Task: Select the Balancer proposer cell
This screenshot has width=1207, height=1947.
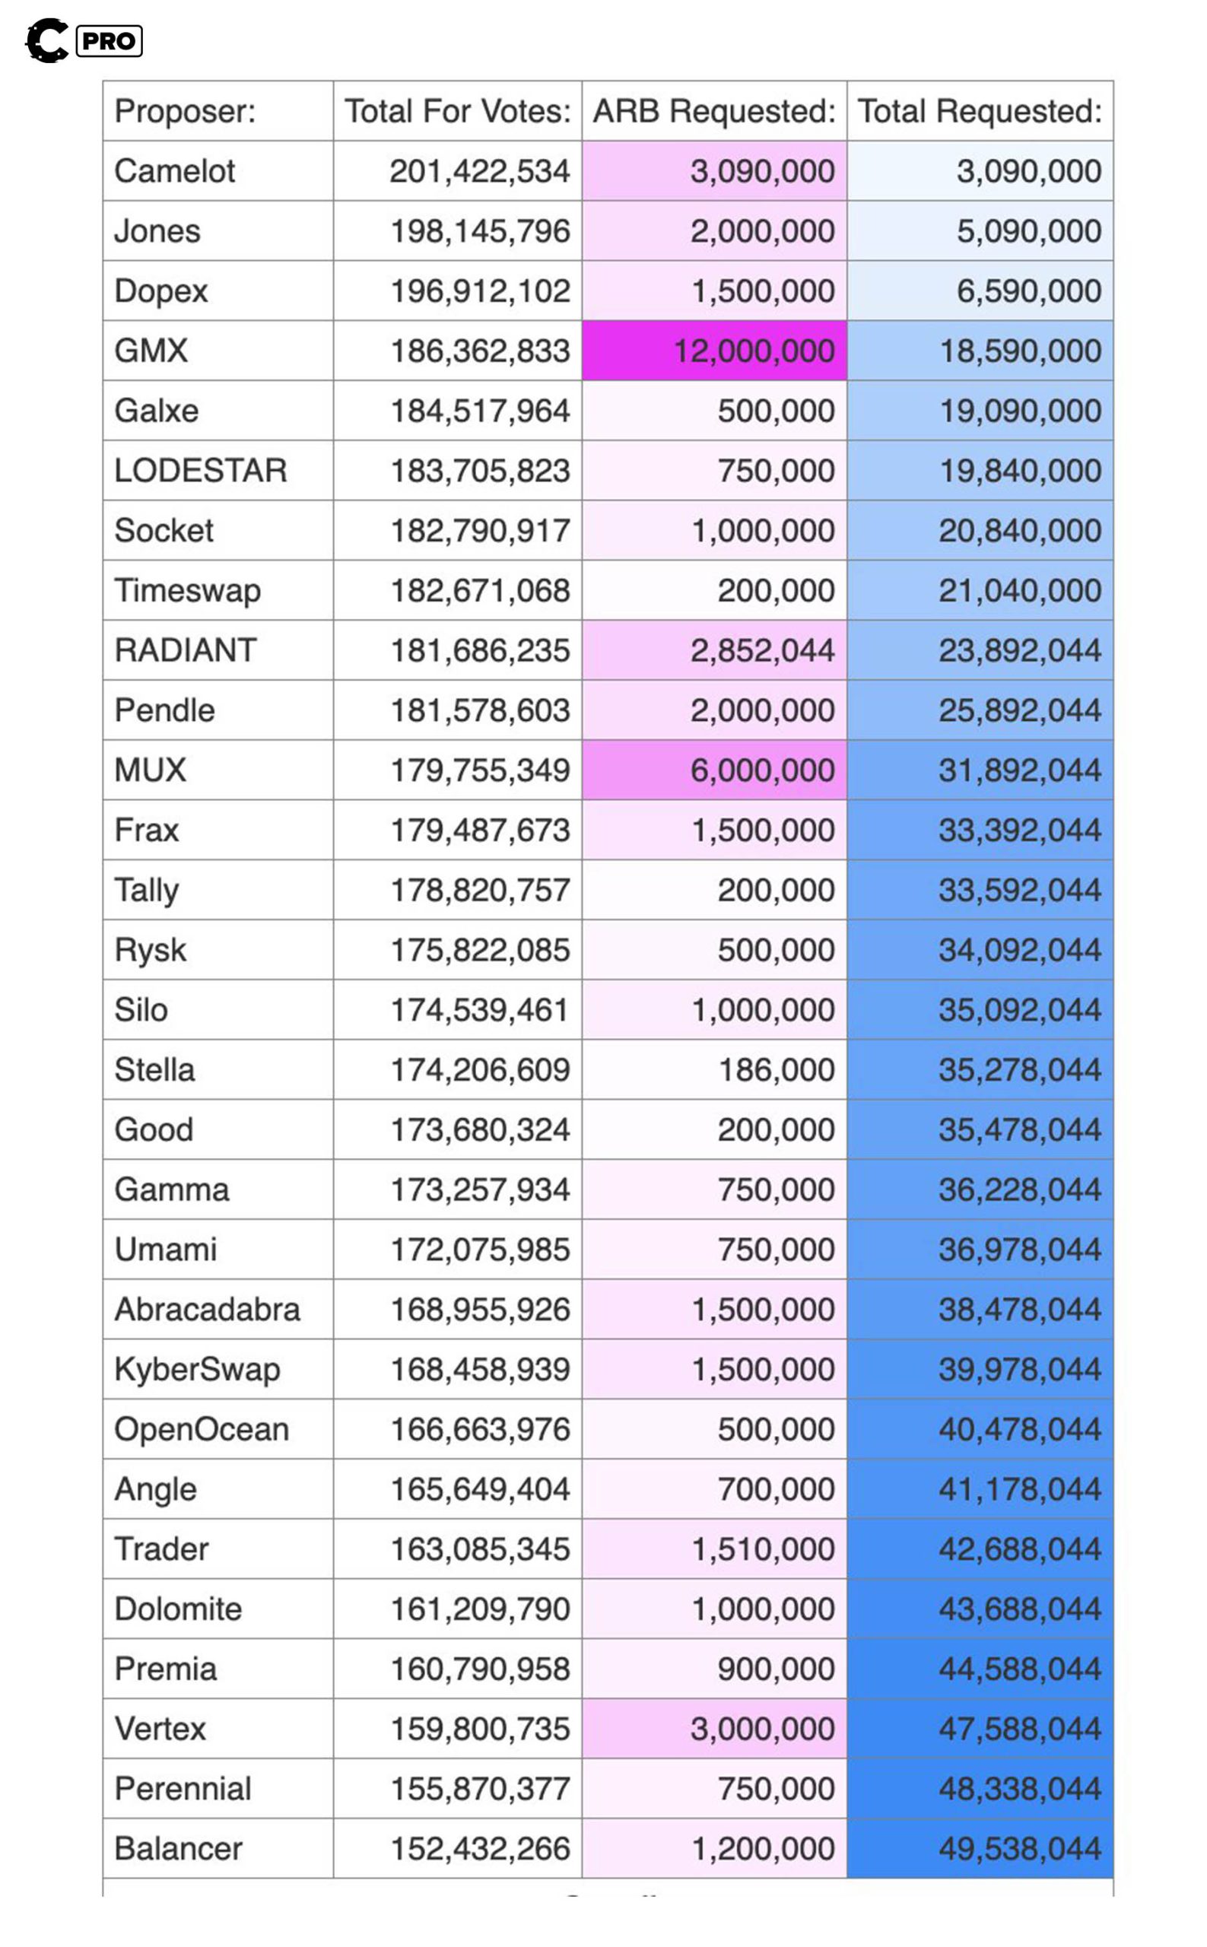Action: point(178,1848)
